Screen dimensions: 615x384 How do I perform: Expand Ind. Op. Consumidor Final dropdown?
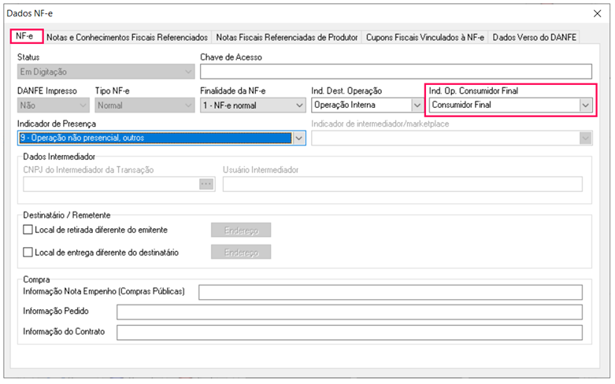(x=584, y=105)
